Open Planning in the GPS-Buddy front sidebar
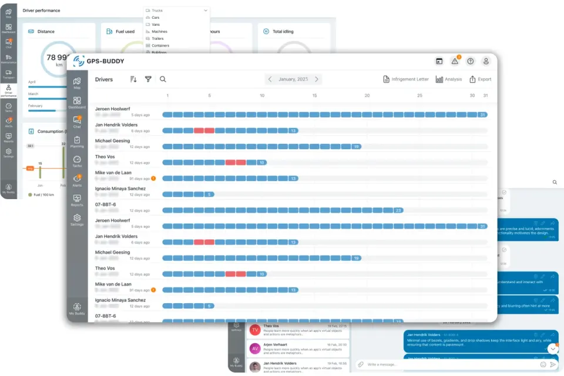This screenshot has height=376, width=564. (77, 142)
